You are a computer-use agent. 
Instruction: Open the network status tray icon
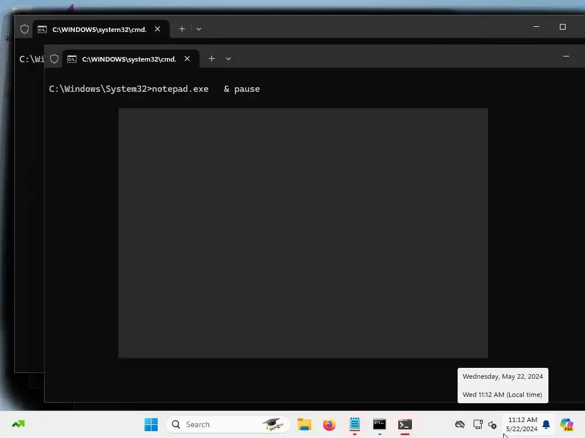click(x=478, y=424)
